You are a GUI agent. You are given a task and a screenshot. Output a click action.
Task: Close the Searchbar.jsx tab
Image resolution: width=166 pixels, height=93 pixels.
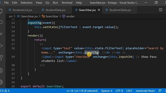tap(99, 10)
